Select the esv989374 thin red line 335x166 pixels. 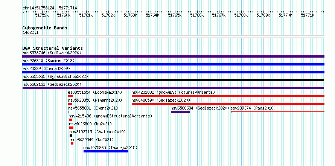tap(277, 112)
